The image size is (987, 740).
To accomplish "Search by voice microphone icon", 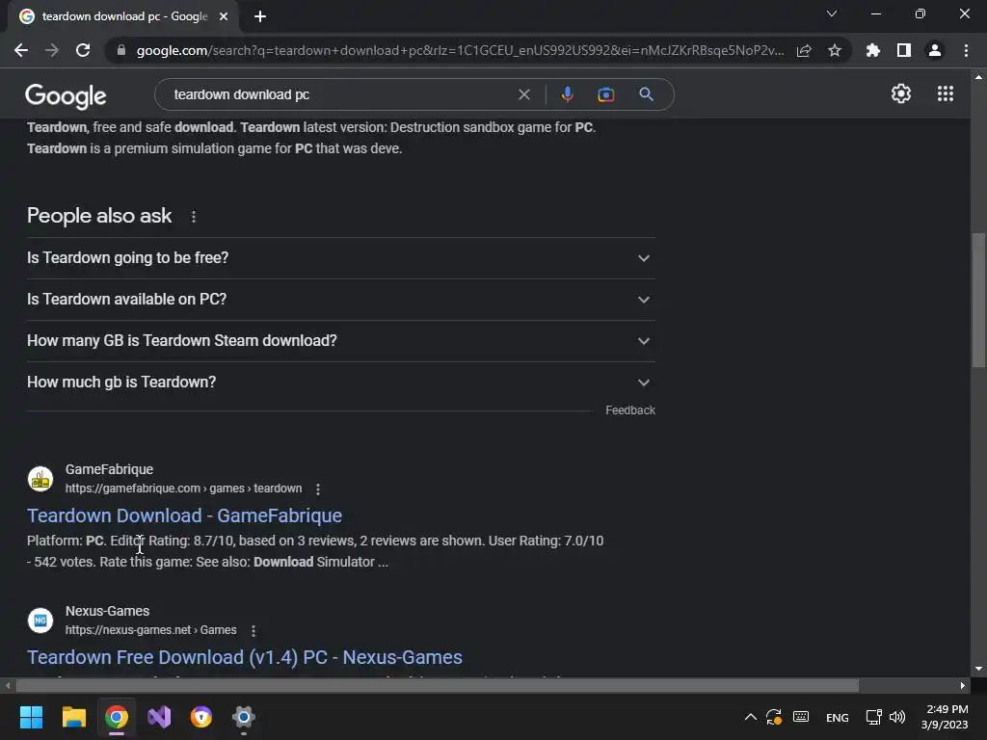I will 567,94.
